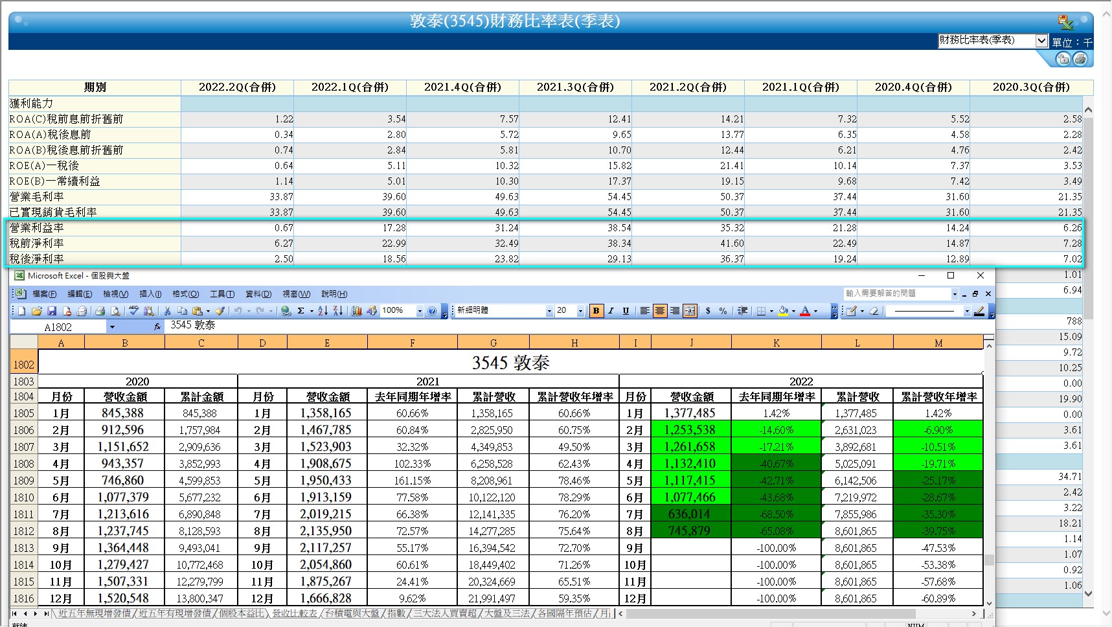Image resolution: width=1112 pixels, height=627 pixels.
Task: Switch to the 台積電與大盤 sheet tab
Action: click(x=352, y=613)
